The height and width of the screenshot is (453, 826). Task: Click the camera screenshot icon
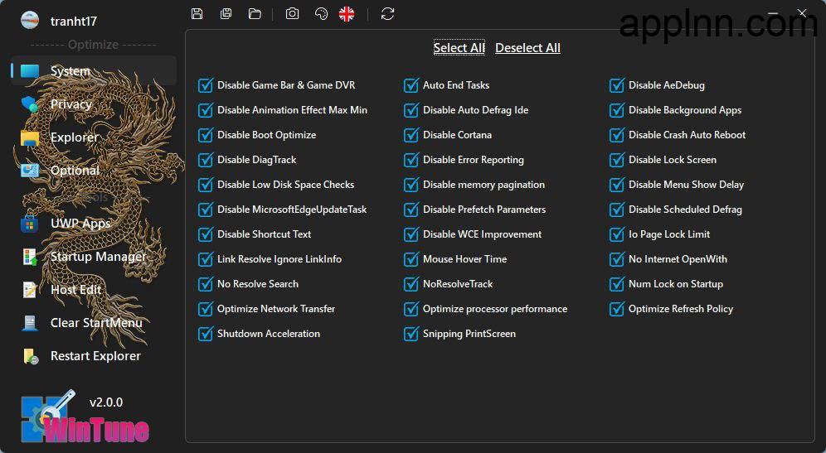293,14
